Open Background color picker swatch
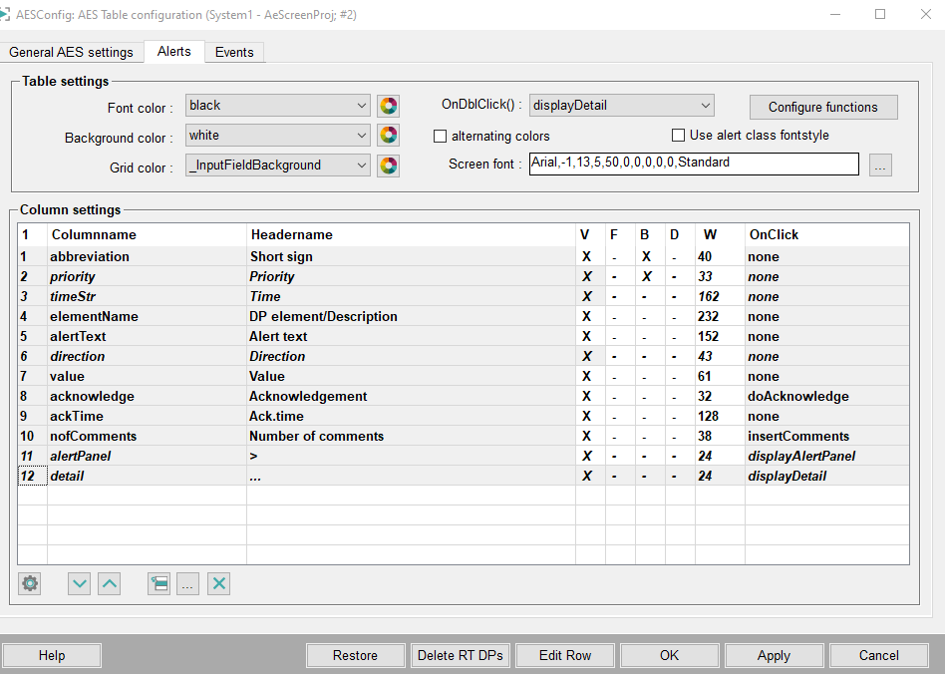 point(388,136)
